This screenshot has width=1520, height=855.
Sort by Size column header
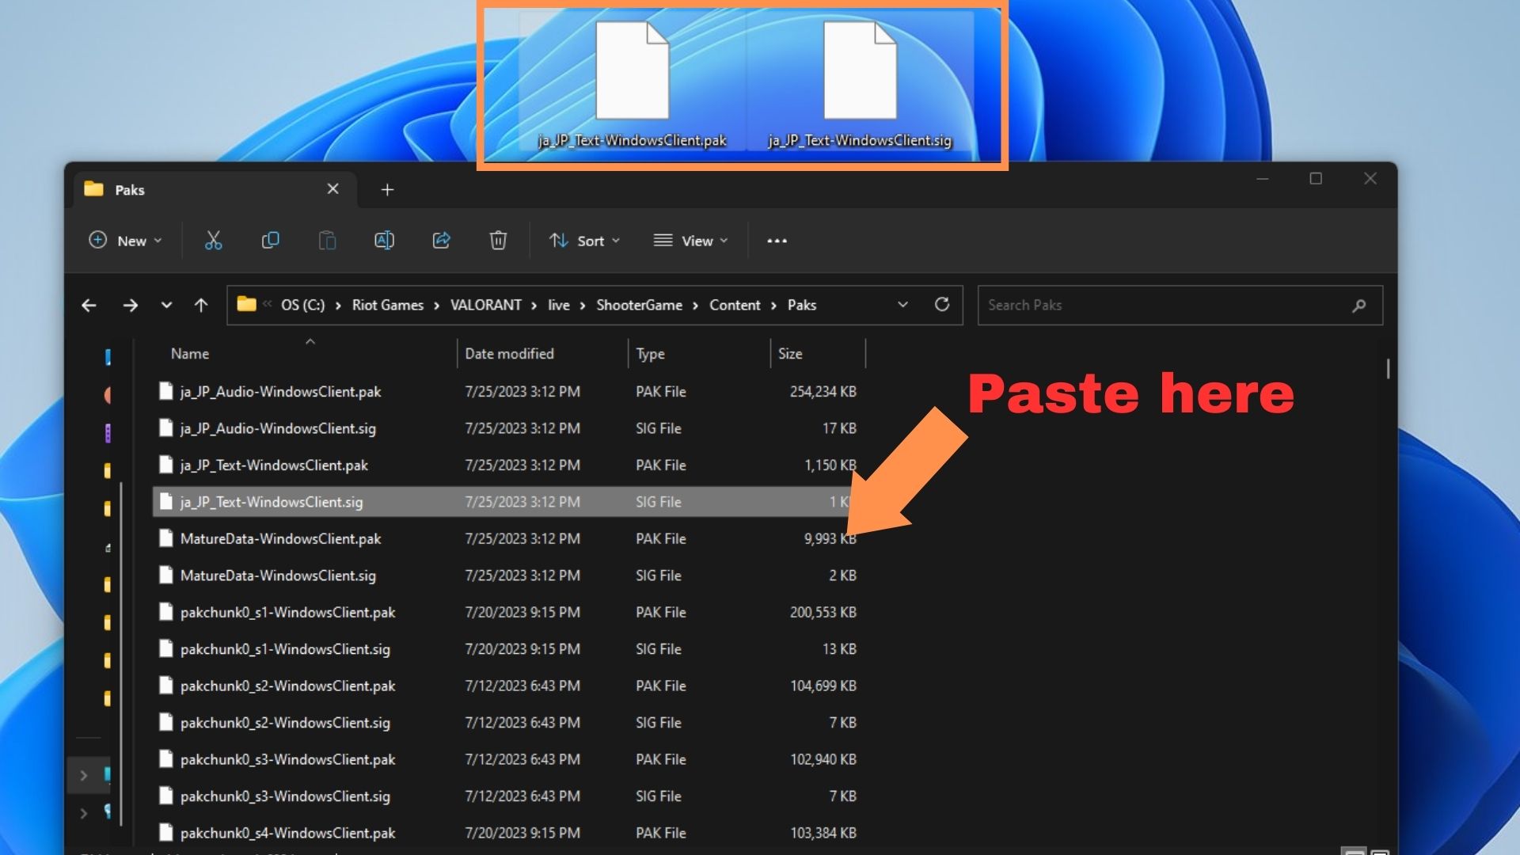tap(790, 354)
